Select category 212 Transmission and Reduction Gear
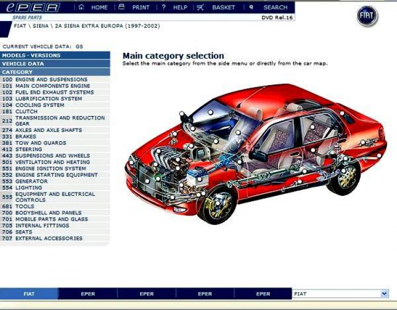 pos(55,121)
